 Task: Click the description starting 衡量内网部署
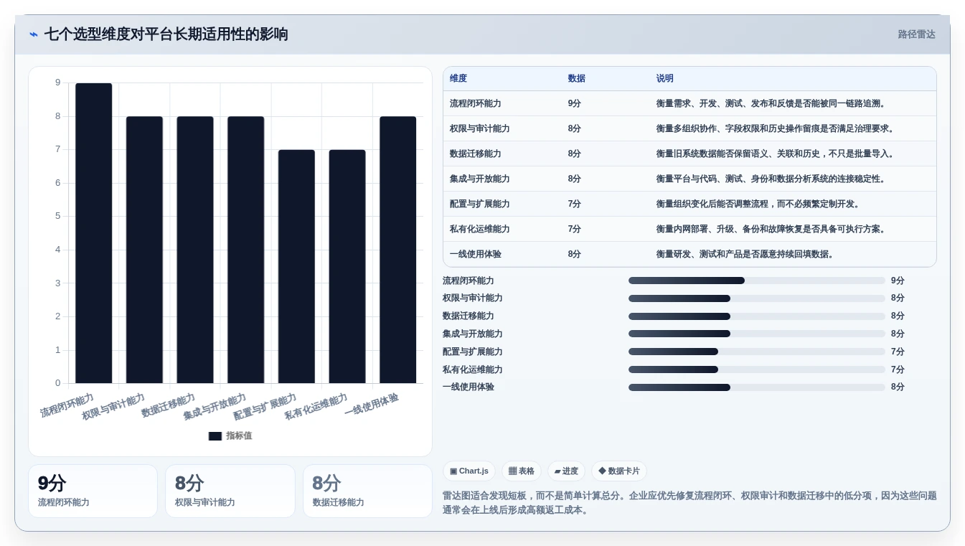click(x=773, y=229)
